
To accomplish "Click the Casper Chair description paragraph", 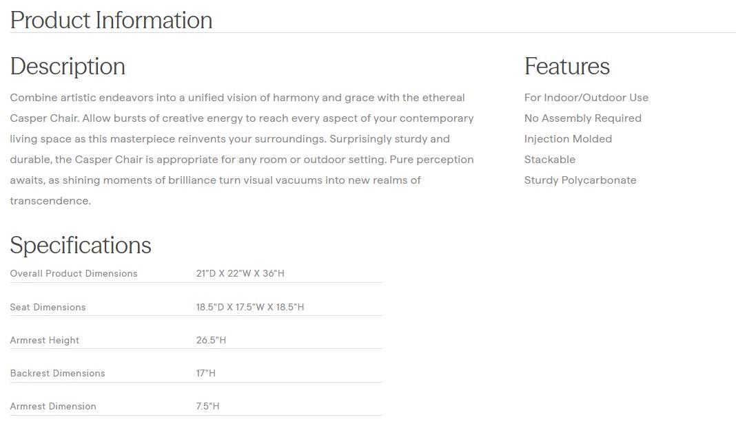I will [241, 149].
